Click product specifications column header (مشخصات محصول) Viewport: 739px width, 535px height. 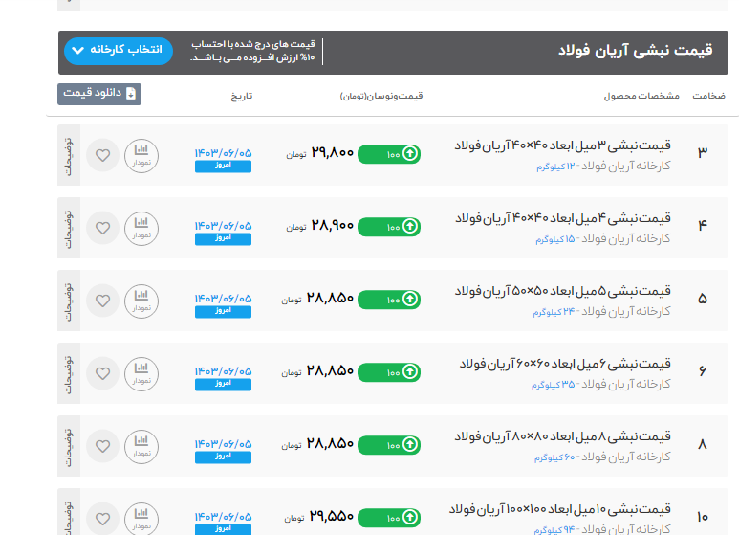click(641, 97)
